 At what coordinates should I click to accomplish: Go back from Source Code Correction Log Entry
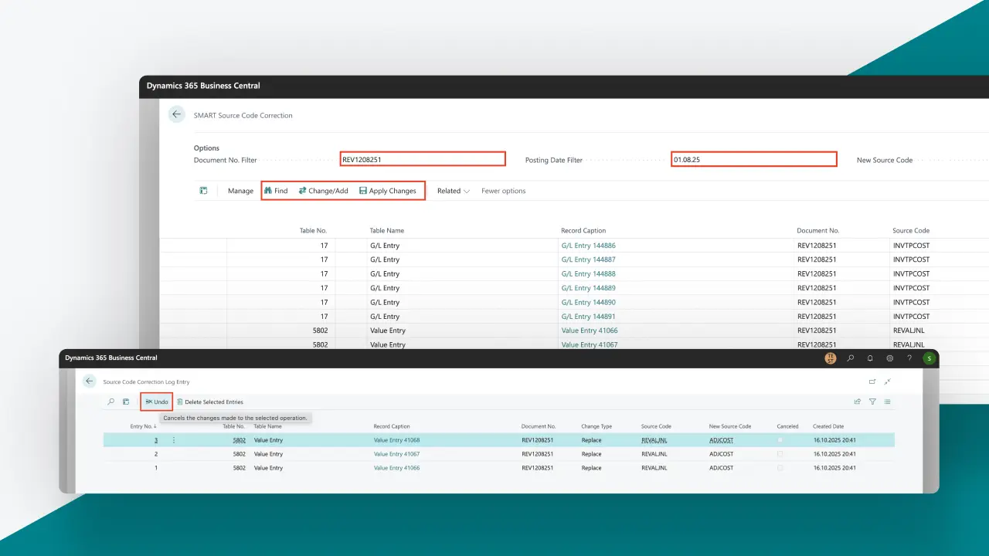point(90,381)
